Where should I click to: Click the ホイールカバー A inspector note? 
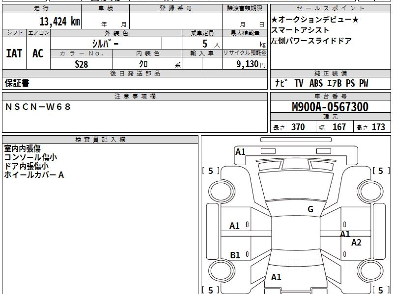click(34, 175)
